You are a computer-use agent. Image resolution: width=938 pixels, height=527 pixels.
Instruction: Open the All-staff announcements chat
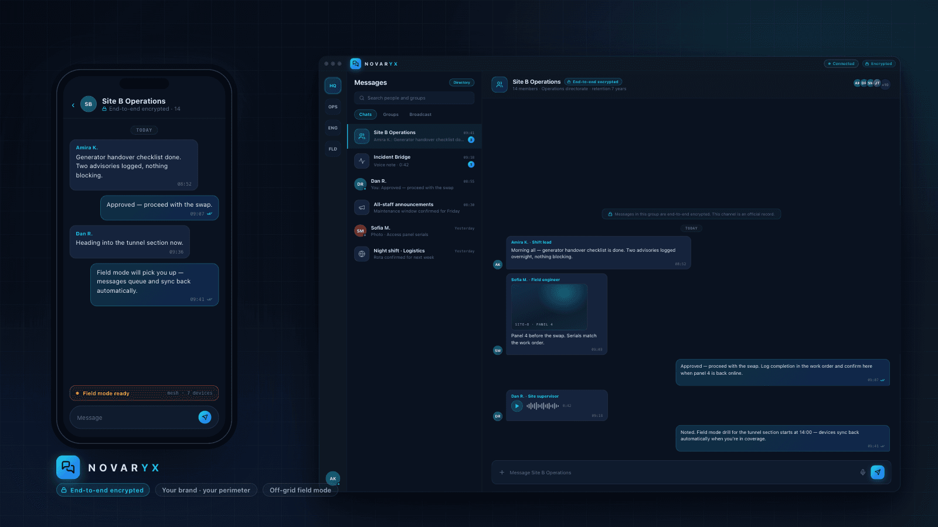pyautogui.click(x=414, y=207)
